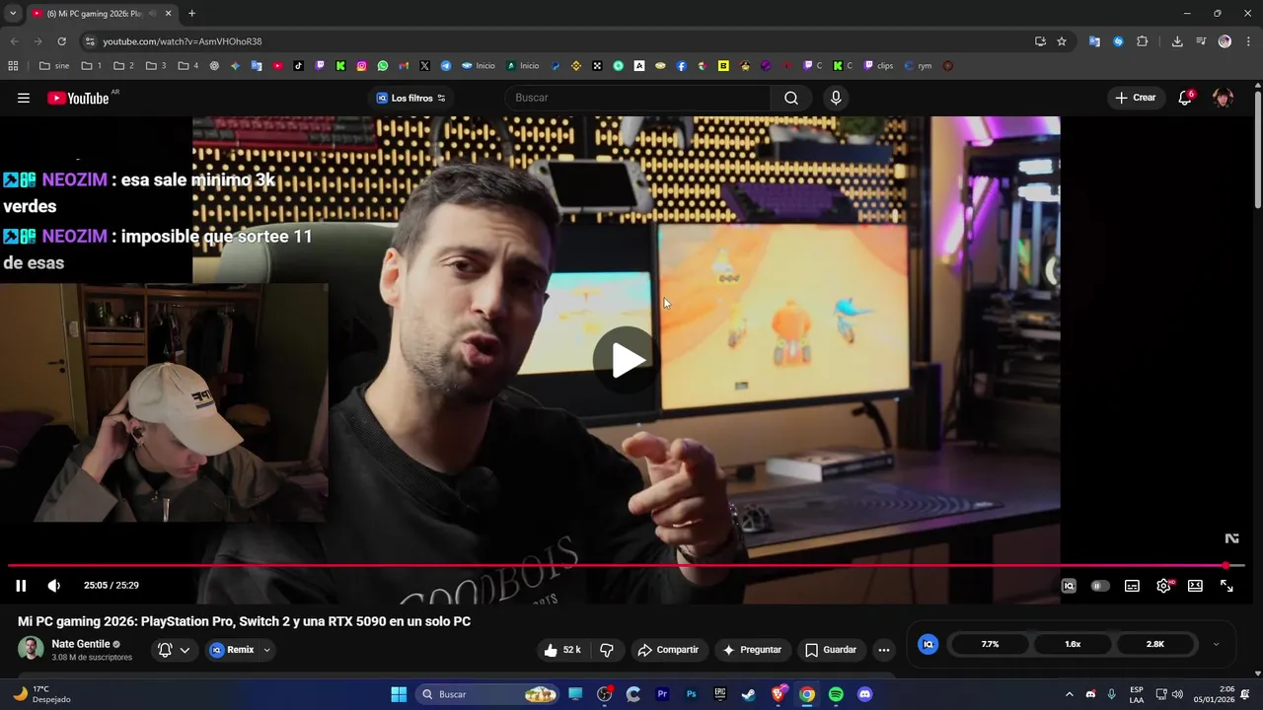Click the blue IQ badge under the video

click(x=928, y=644)
